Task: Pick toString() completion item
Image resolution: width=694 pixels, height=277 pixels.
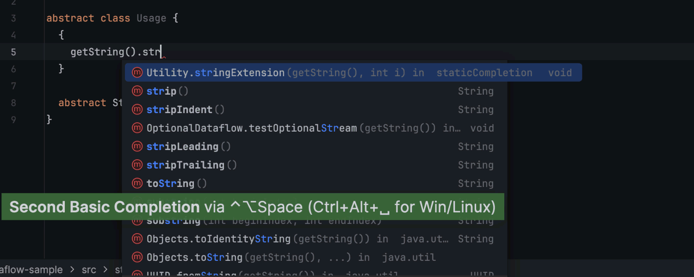Action: 315,183
